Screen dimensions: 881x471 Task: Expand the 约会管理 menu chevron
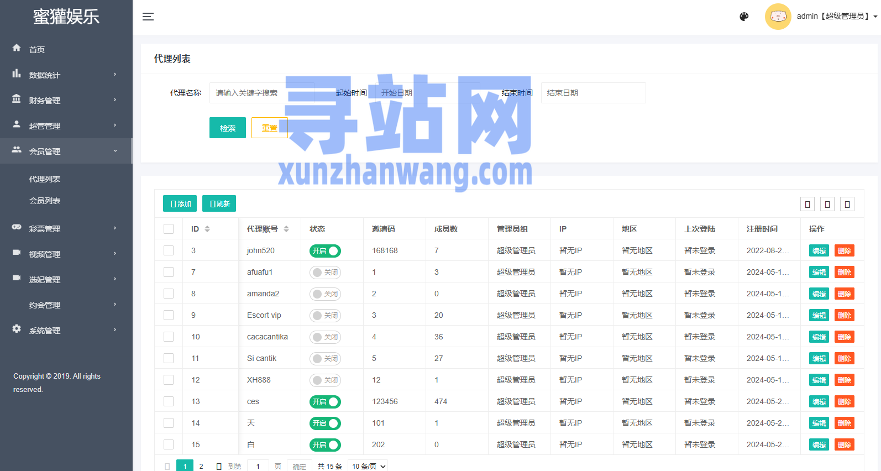(x=115, y=305)
